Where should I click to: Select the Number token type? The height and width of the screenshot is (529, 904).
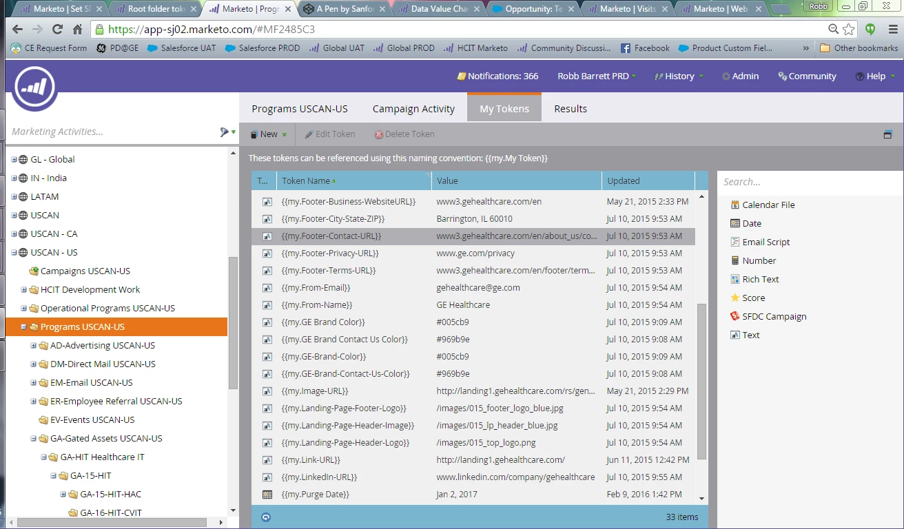pyautogui.click(x=753, y=260)
